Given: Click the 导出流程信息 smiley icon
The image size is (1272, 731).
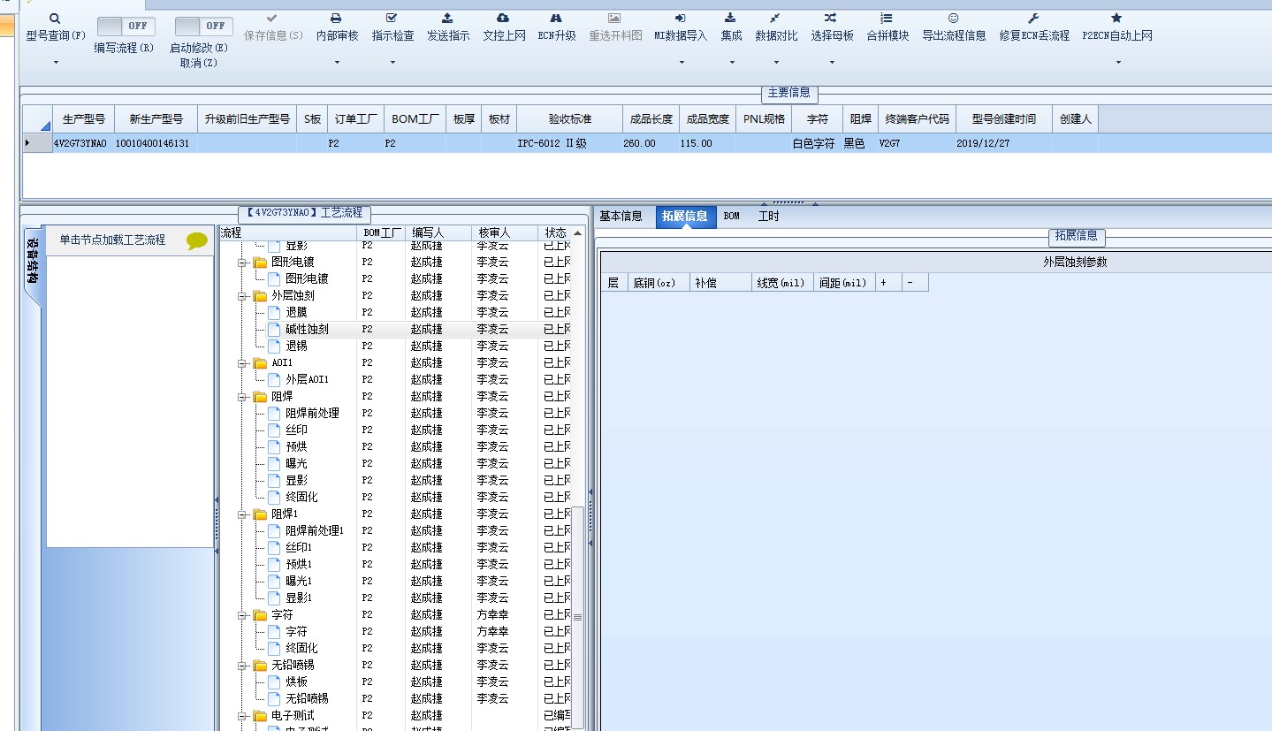Looking at the screenshot, I should tap(953, 18).
